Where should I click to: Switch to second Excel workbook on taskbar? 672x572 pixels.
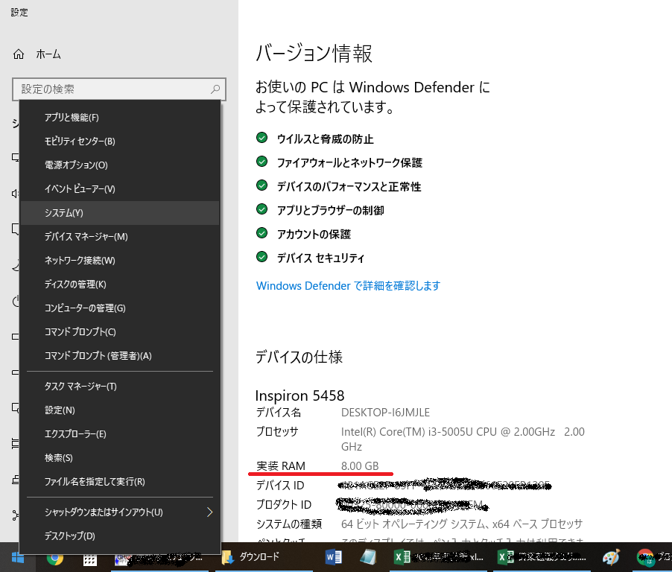point(542,557)
